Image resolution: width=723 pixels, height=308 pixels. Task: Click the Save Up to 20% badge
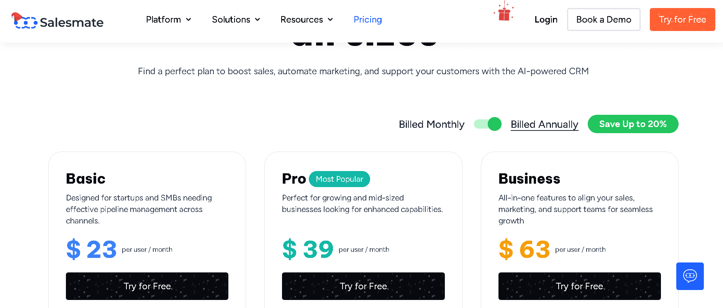click(633, 124)
